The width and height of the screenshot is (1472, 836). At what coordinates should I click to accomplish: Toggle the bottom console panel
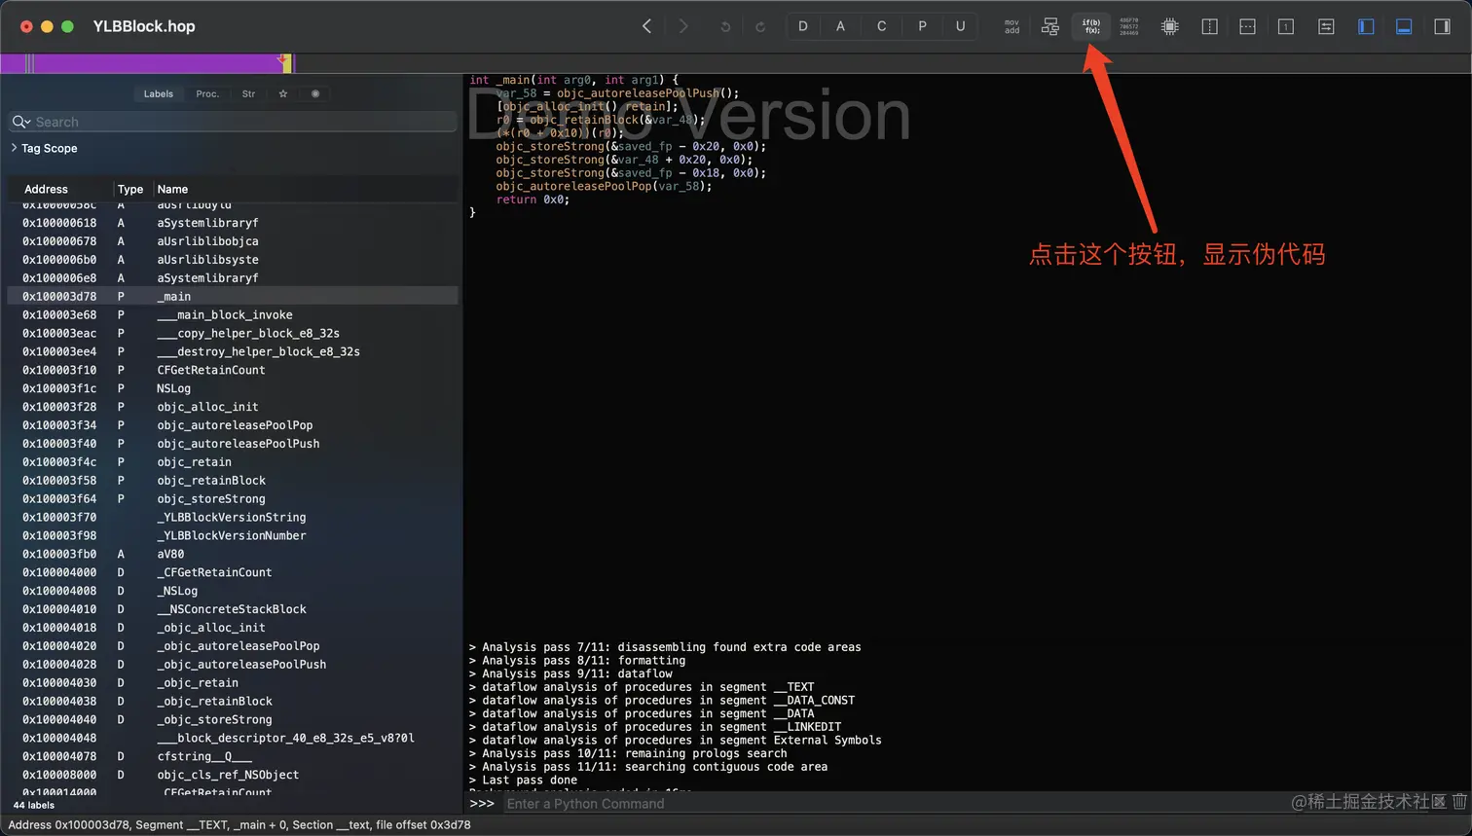1404,26
